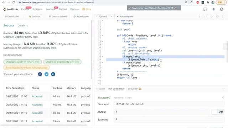Open the LeetCode account avatar menu
The height and width of the screenshot is (128, 228).
[222, 9]
